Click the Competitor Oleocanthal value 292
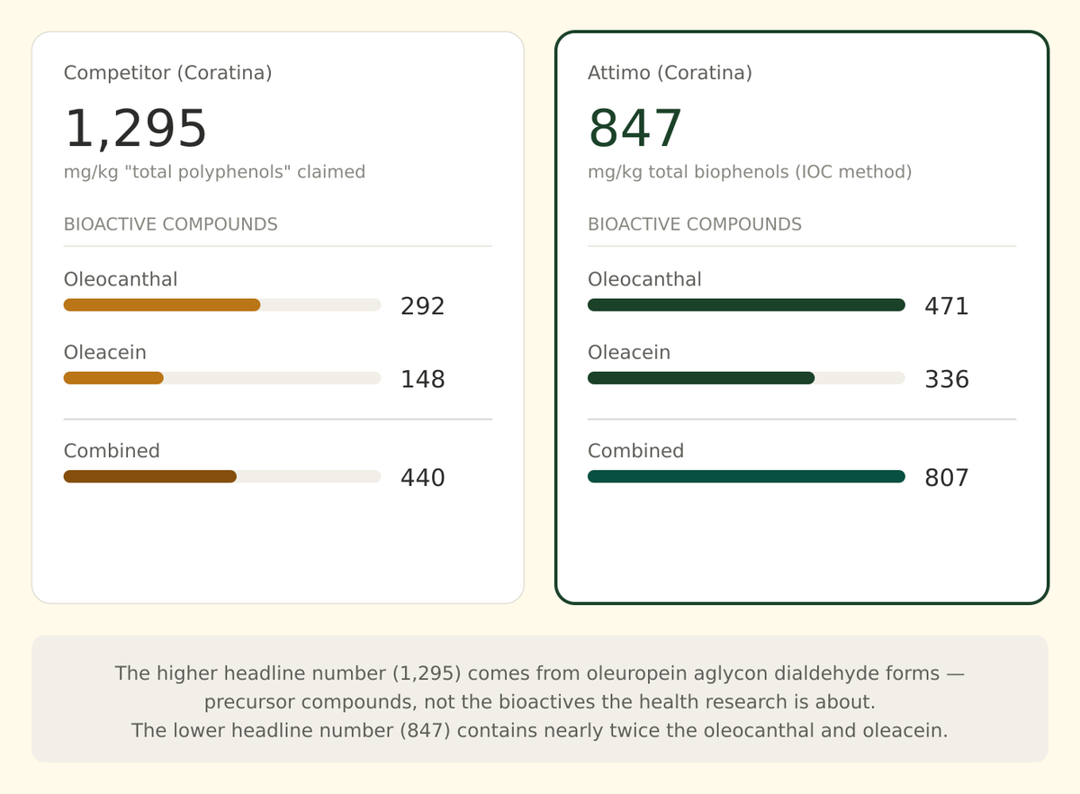The width and height of the screenshot is (1080, 794). [x=423, y=306]
